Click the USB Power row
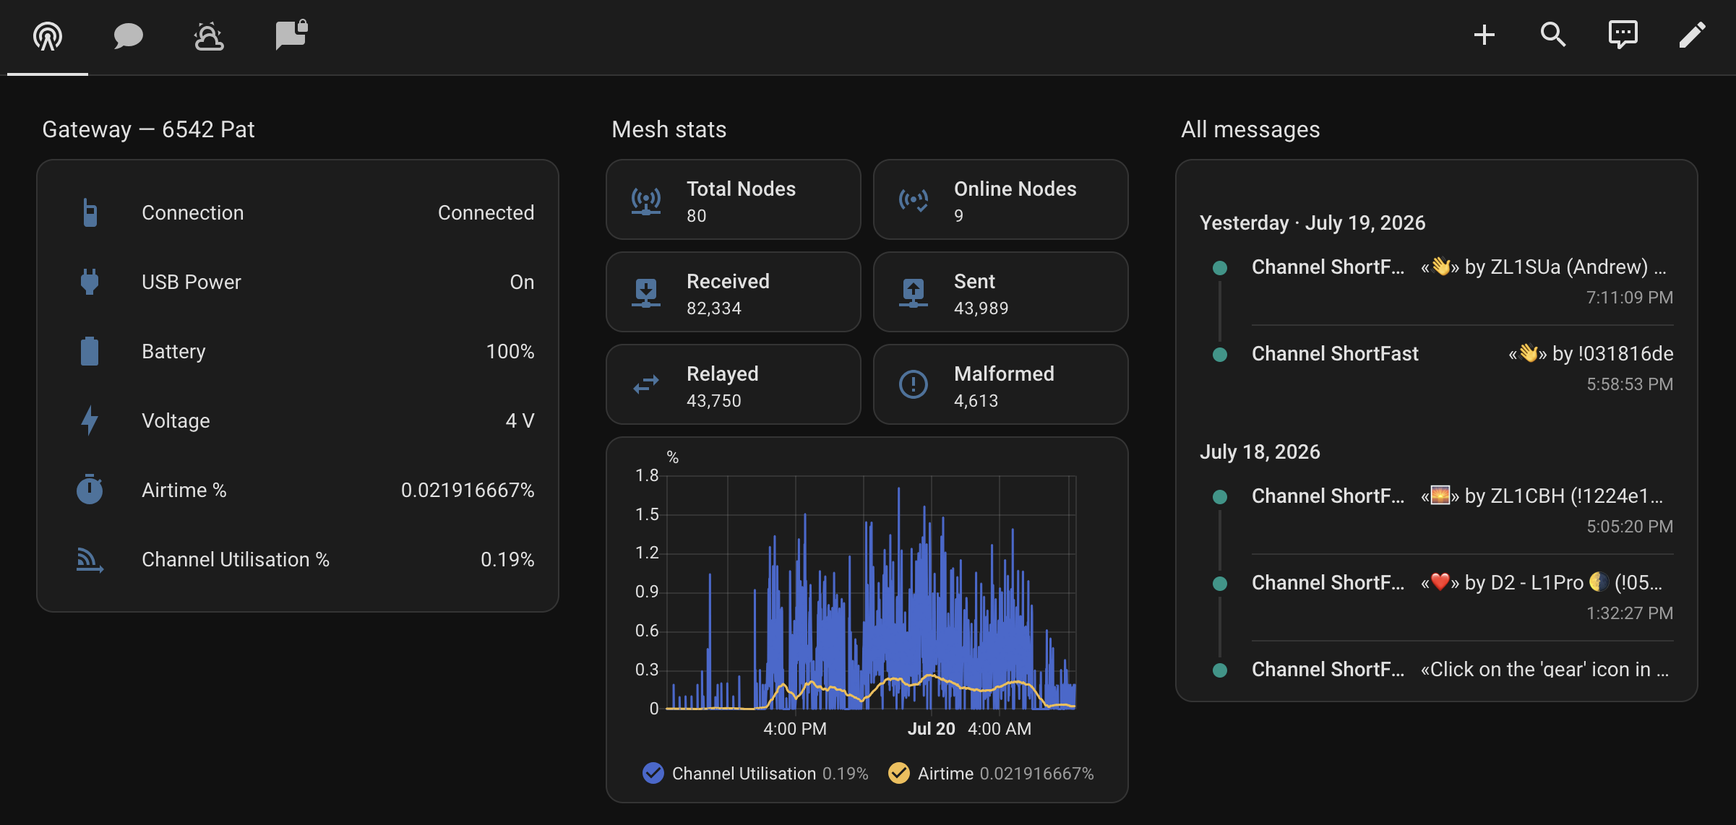 click(298, 282)
